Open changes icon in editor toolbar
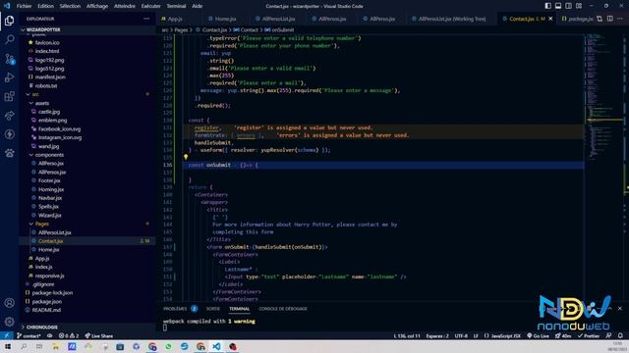 tap(600, 19)
